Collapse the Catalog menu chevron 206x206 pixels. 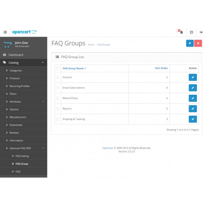coord(43,63)
